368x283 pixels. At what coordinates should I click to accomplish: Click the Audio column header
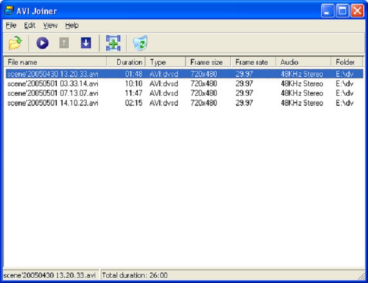coord(303,62)
